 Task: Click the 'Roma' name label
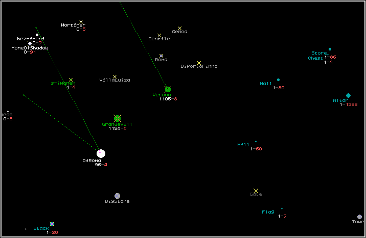click(161, 60)
